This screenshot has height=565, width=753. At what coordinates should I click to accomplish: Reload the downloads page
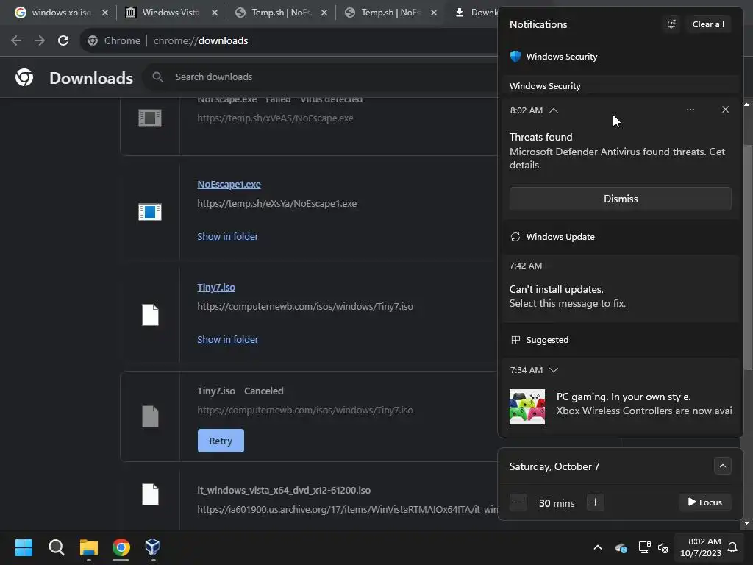tap(63, 41)
